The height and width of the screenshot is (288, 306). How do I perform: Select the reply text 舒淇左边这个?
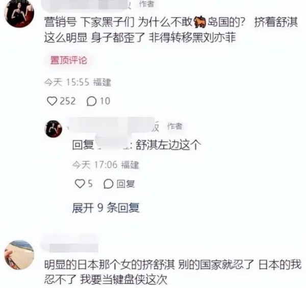(x=168, y=145)
